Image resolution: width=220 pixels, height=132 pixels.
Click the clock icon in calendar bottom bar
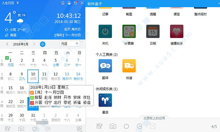(48, 128)
